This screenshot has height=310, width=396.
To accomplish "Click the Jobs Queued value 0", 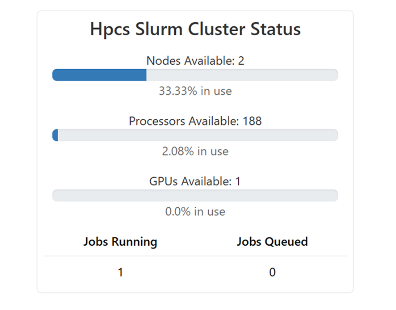I will click(x=272, y=272).
